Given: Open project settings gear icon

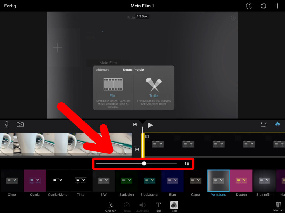Looking at the screenshot, I should (x=263, y=6).
